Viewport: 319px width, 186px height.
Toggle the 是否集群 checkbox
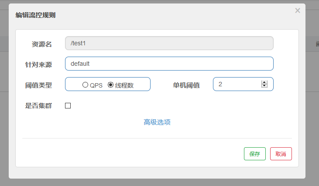[x=68, y=105]
